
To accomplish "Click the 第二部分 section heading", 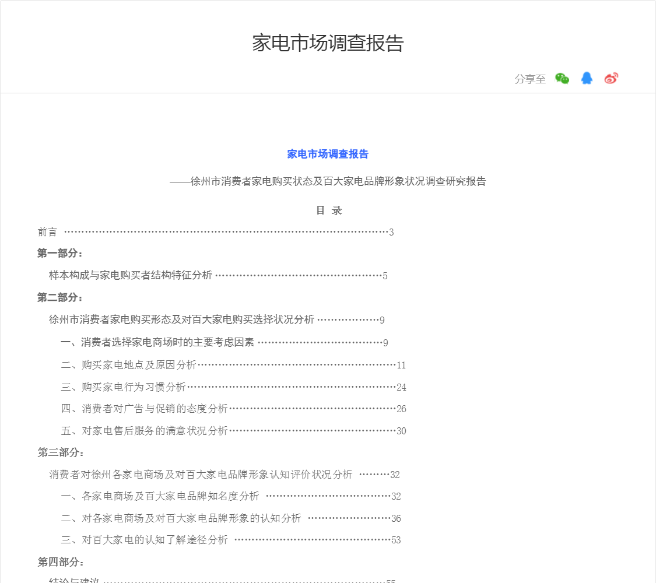I will pyautogui.click(x=60, y=298).
